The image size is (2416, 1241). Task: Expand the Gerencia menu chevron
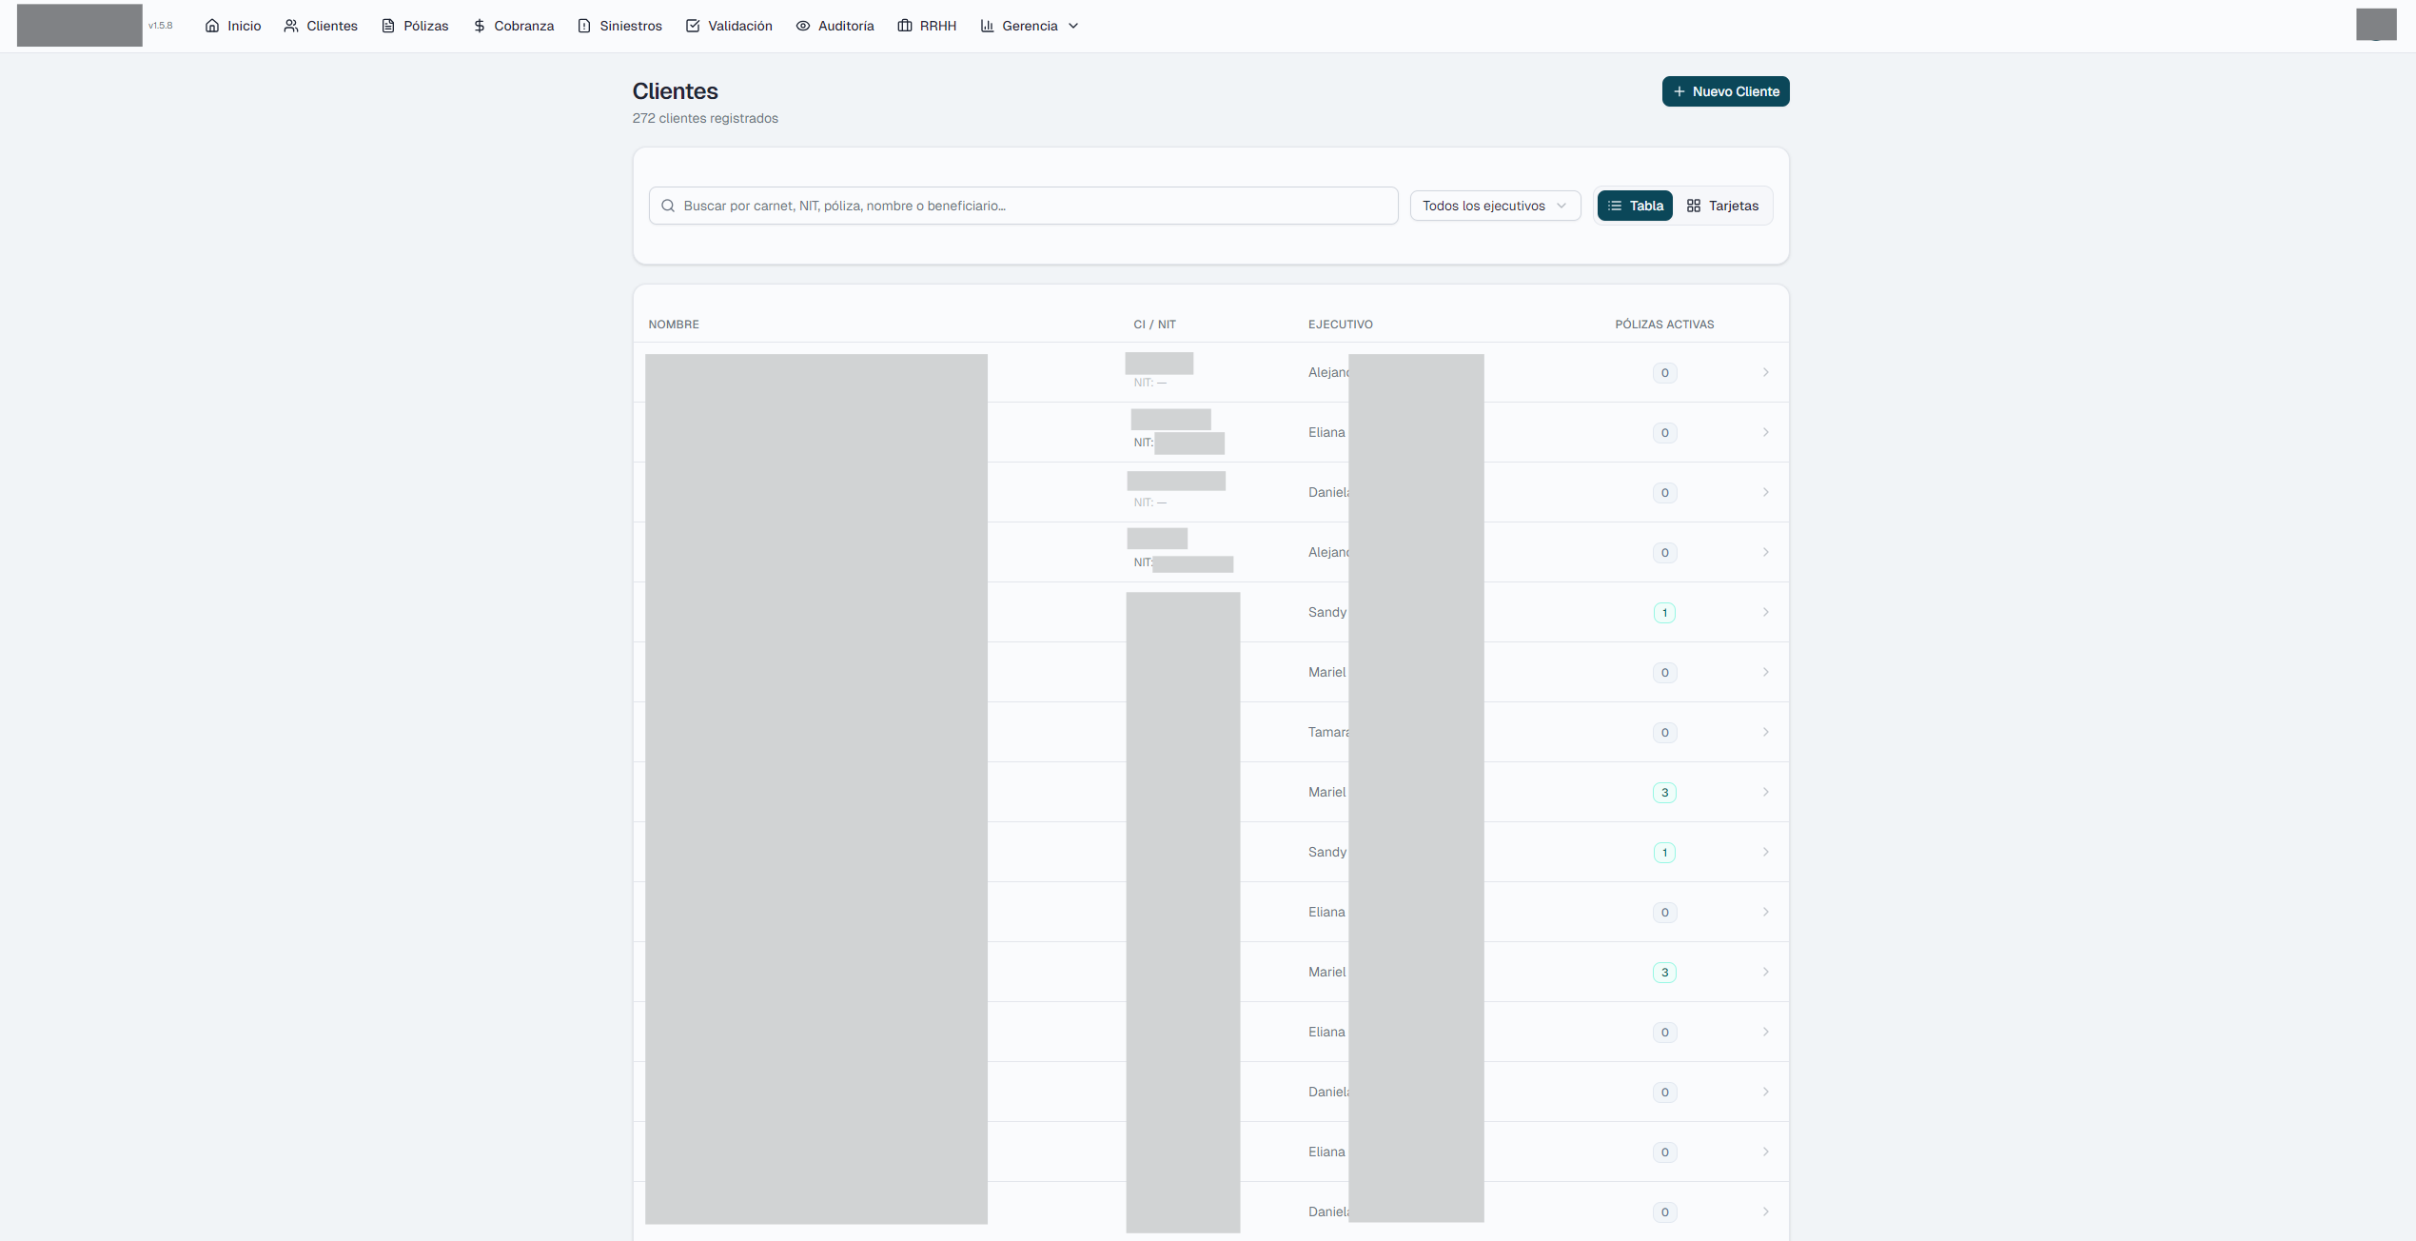coord(1073,26)
